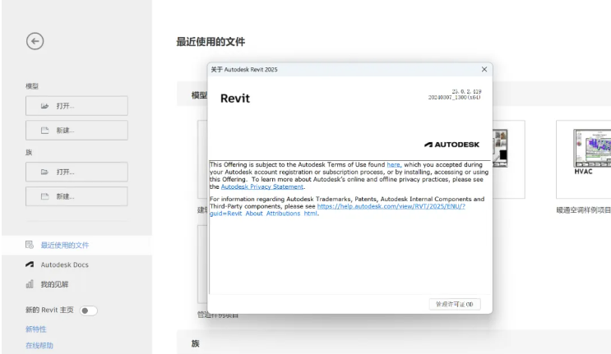Click the license button at dialog bottom

(x=454, y=304)
